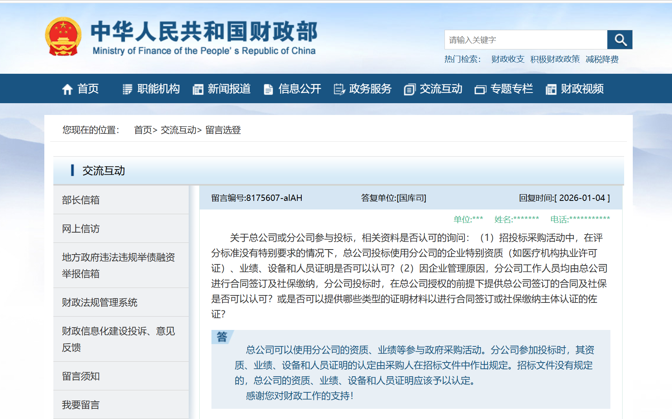Click the edit icon beside 政务服务

pyautogui.click(x=339, y=89)
